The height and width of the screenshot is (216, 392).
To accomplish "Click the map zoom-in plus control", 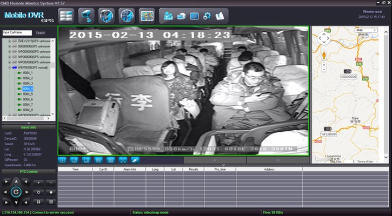I will [323, 64].
